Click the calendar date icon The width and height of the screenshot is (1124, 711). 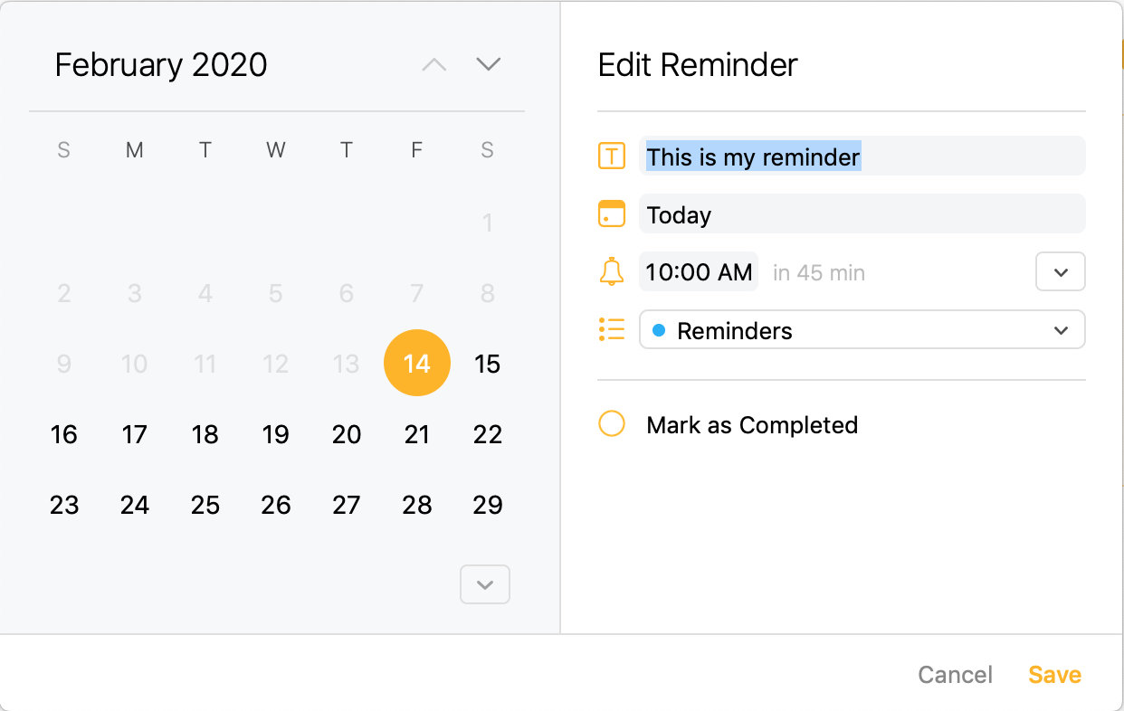pos(612,214)
